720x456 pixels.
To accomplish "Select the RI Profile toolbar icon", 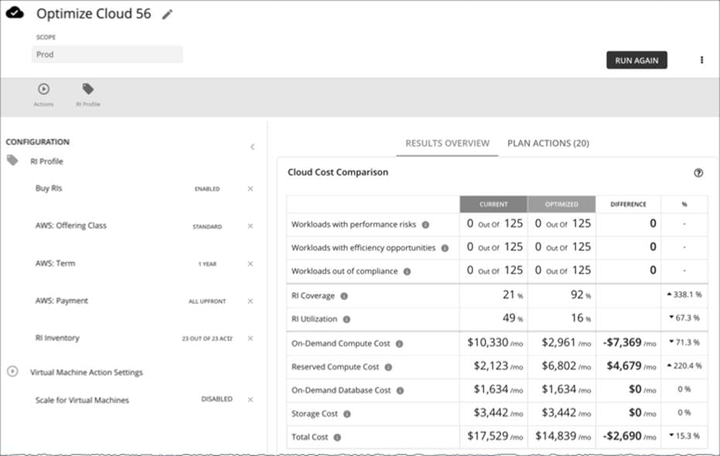I will point(87,89).
